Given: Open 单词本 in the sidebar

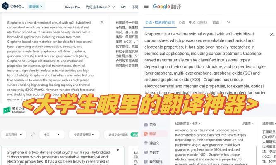Looking at the screenshot, I should click(x=151, y=153).
